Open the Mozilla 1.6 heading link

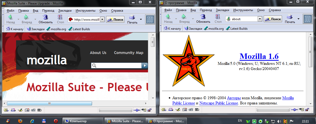259,56
